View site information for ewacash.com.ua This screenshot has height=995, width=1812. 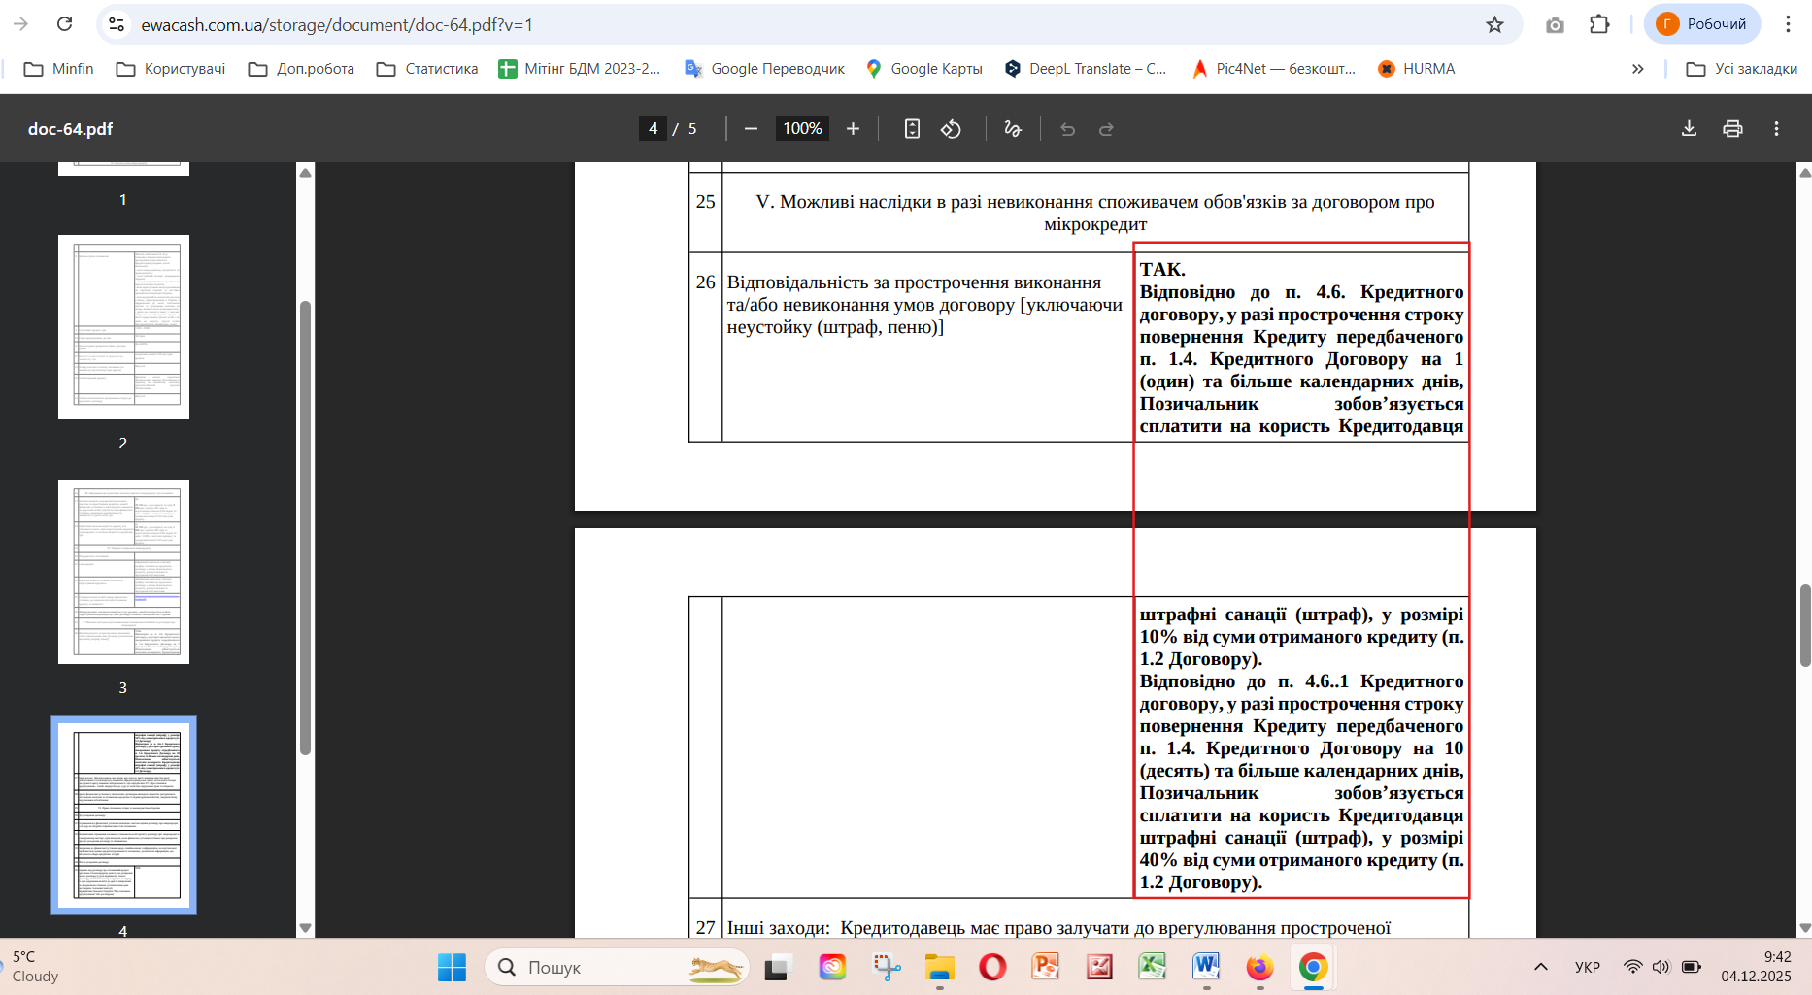[117, 24]
